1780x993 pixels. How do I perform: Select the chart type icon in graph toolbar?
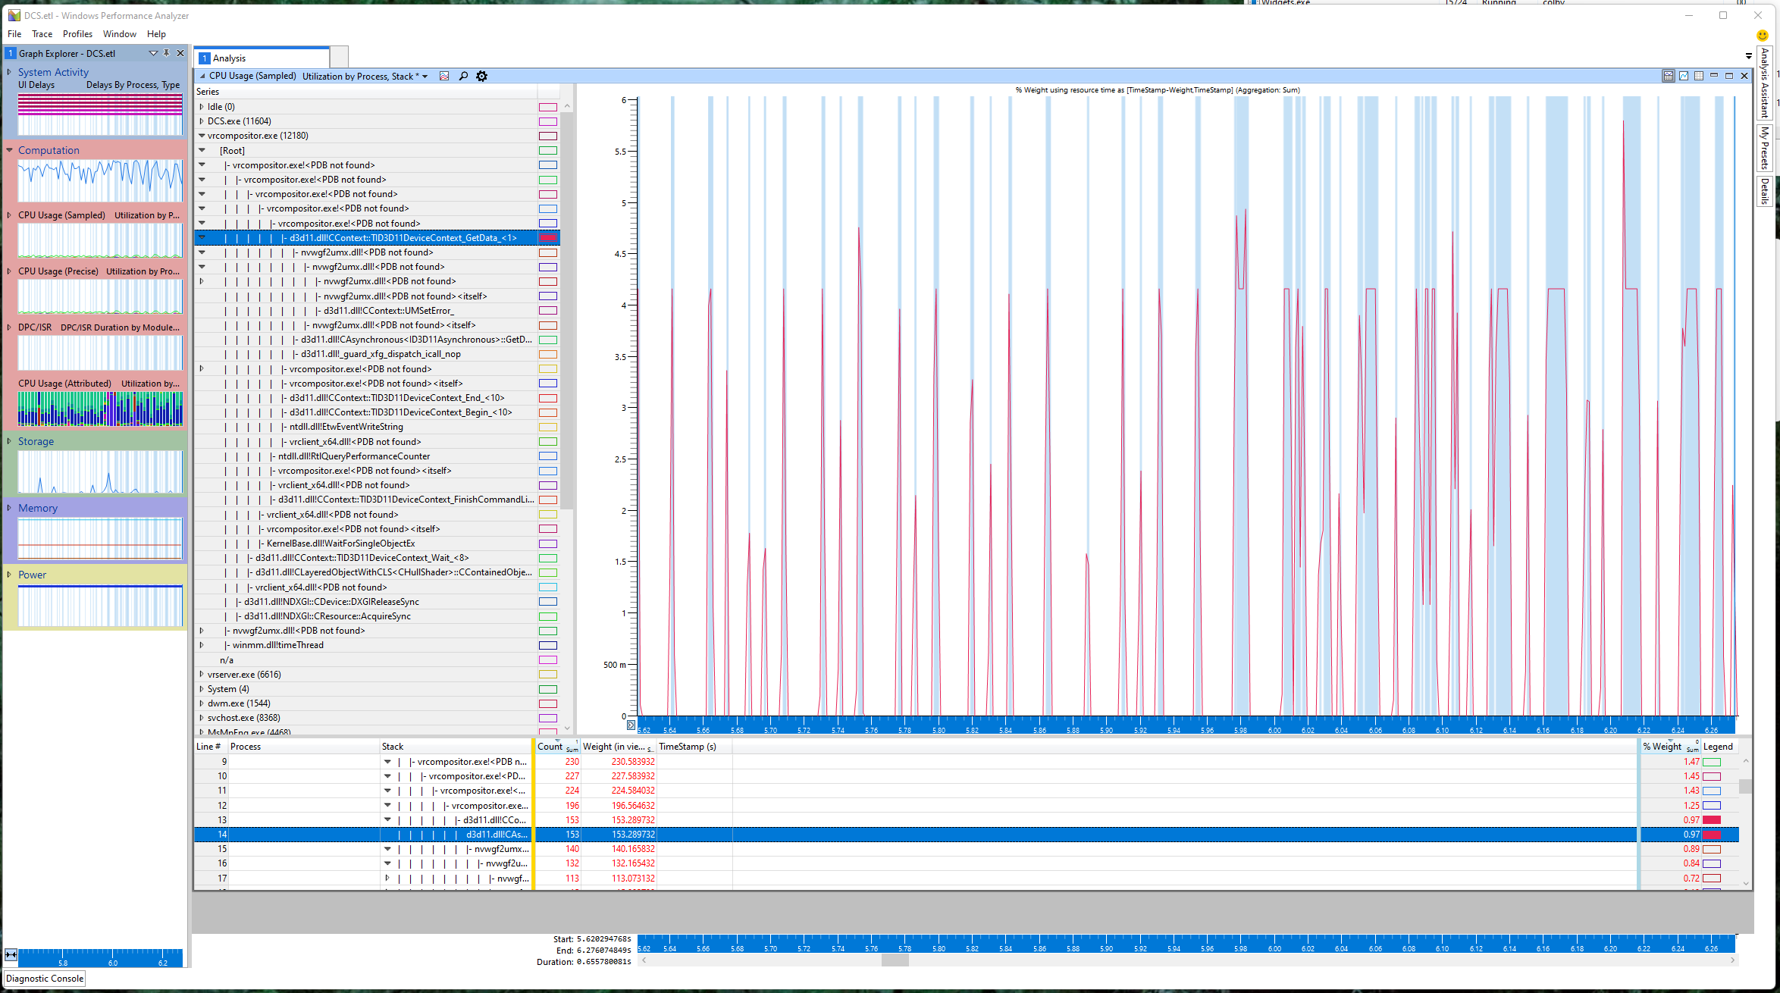point(444,76)
